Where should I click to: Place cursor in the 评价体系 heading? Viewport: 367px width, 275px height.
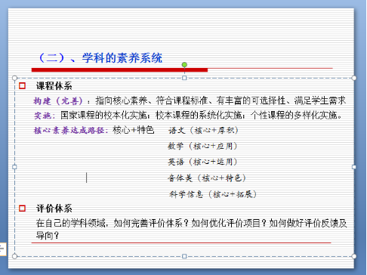point(54,209)
